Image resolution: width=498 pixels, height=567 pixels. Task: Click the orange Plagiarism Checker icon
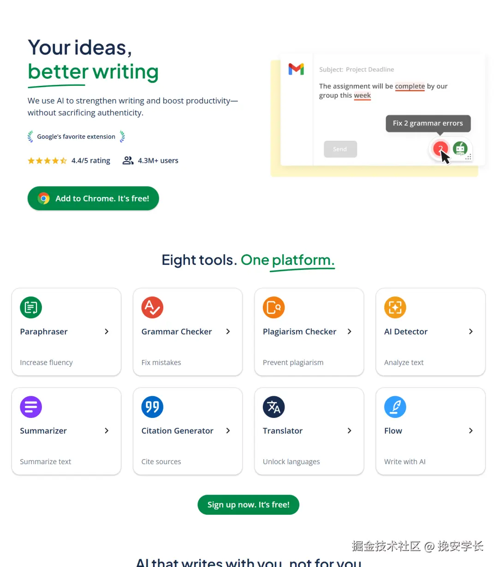273,308
